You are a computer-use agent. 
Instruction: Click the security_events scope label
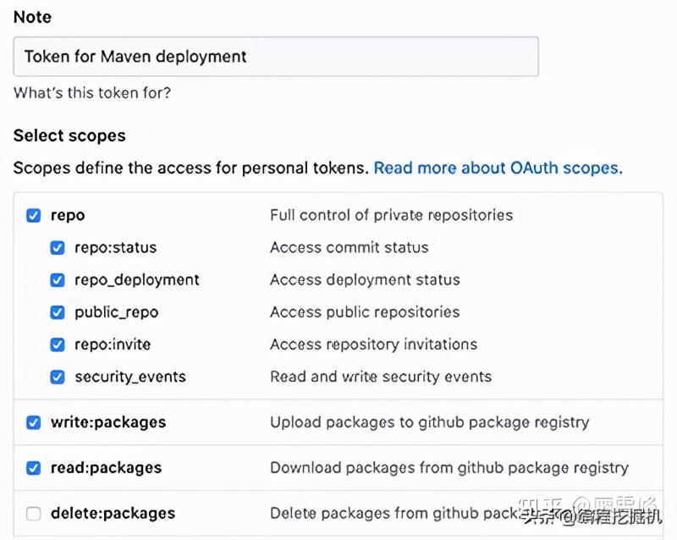coord(129,377)
